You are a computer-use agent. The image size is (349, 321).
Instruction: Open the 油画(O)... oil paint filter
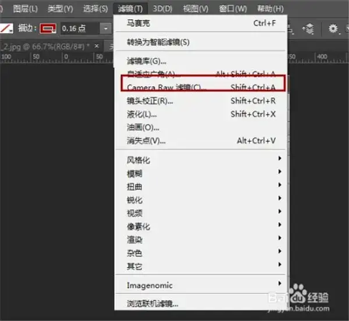click(x=201, y=127)
